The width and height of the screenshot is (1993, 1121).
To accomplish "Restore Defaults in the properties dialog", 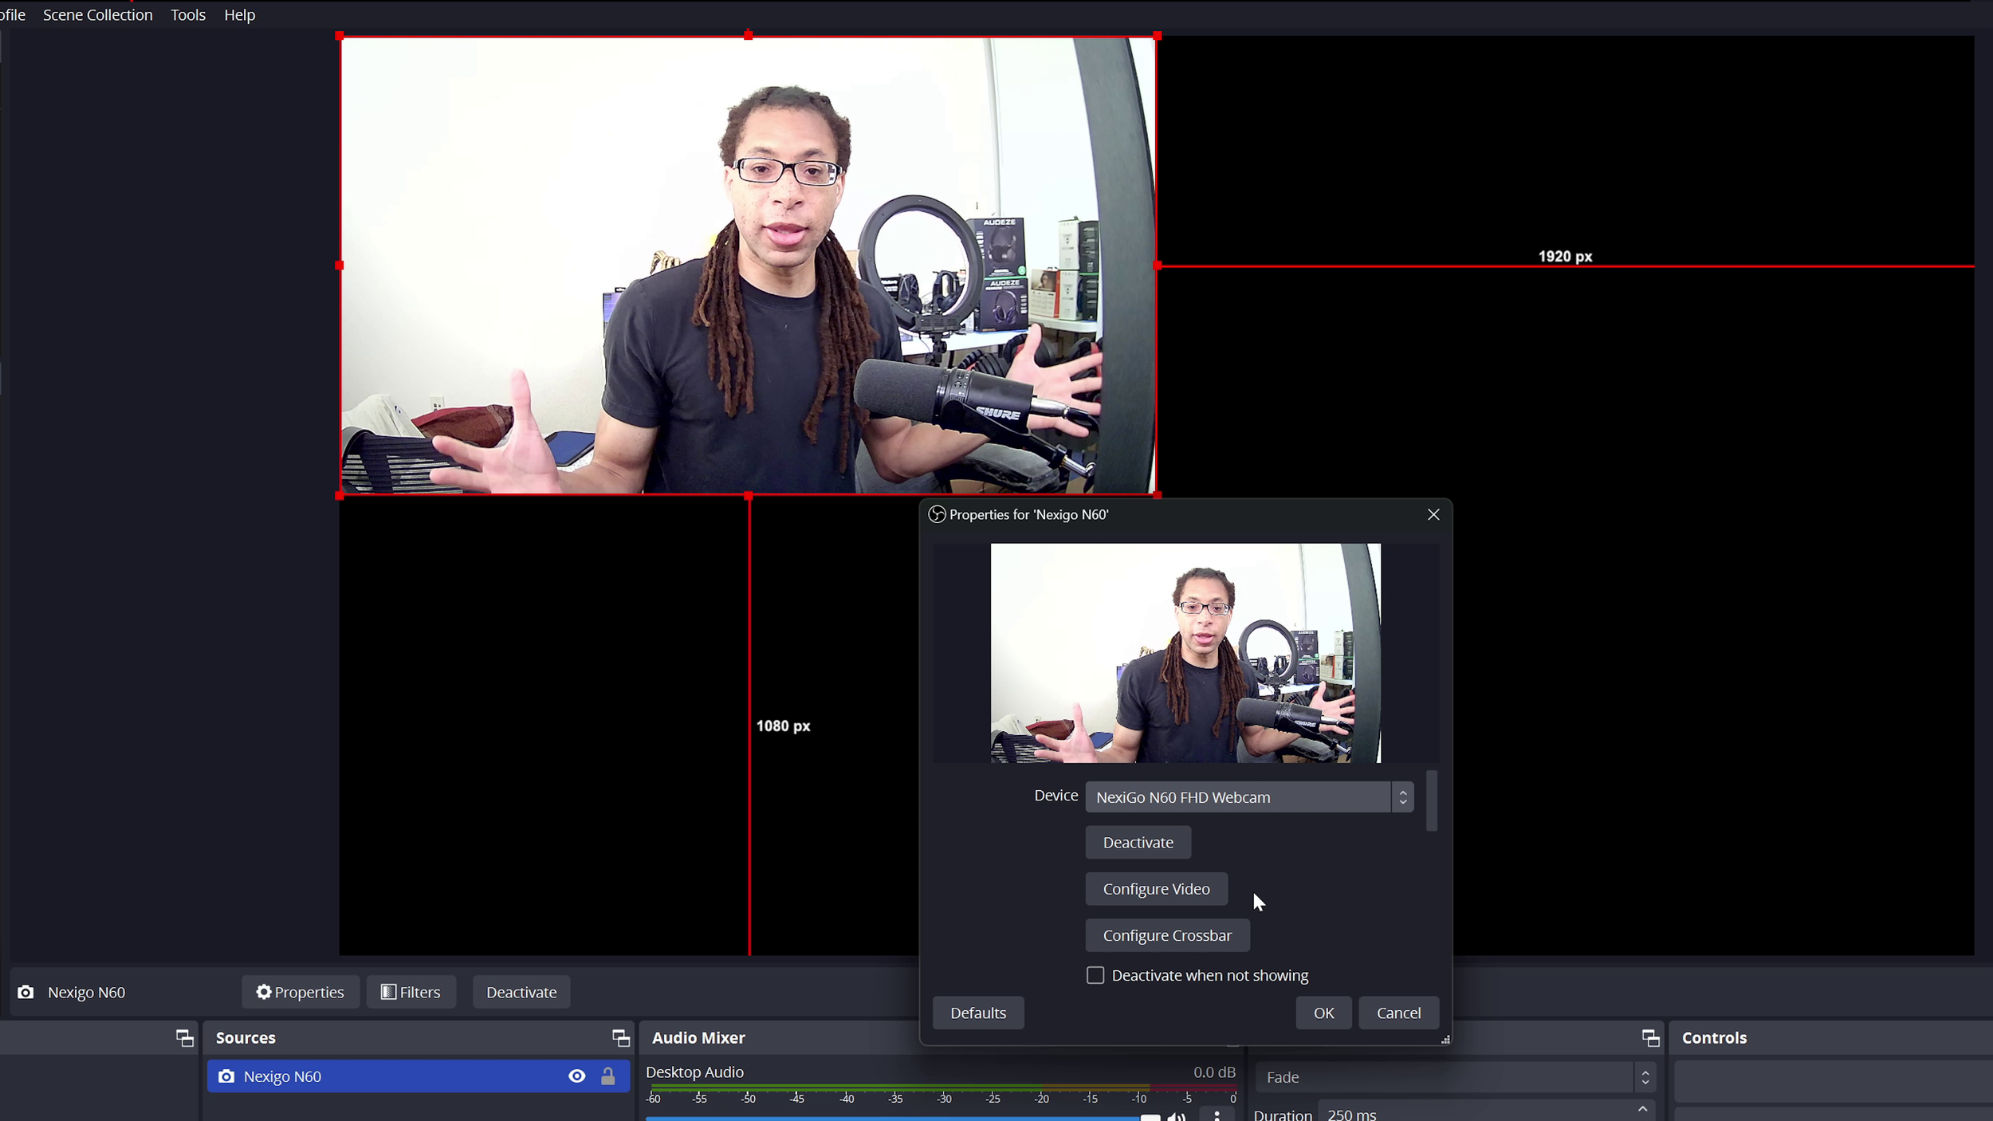I will coord(978,1012).
